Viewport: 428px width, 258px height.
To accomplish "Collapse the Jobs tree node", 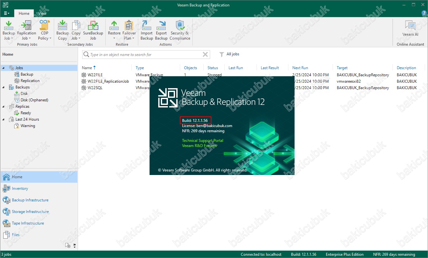I will pos(4,68).
